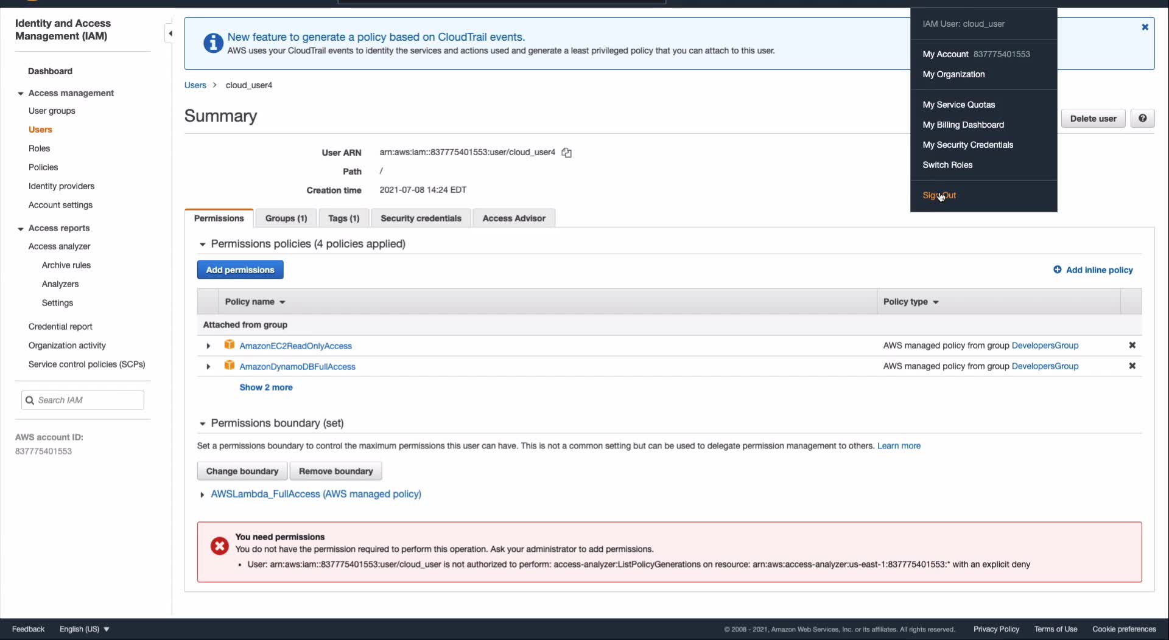Open the AmazonEC2ReadOnlyAccess policy link

pyautogui.click(x=295, y=346)
